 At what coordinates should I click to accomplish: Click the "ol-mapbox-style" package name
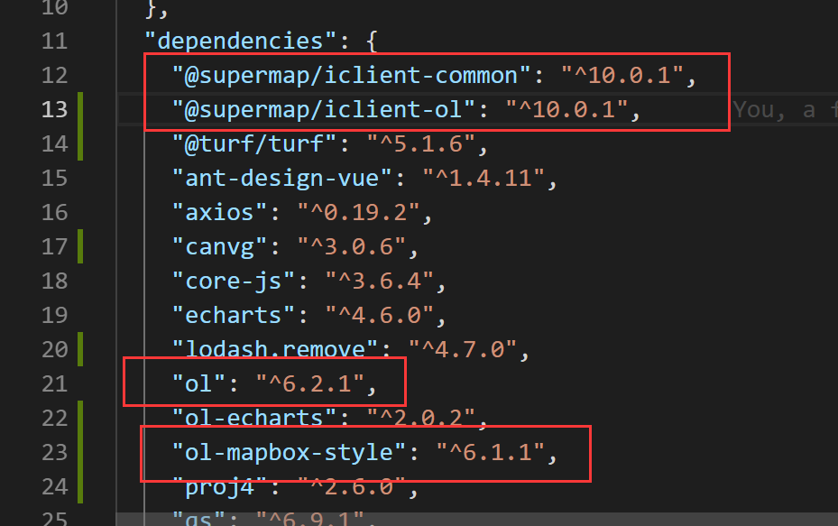coord(290,452)
